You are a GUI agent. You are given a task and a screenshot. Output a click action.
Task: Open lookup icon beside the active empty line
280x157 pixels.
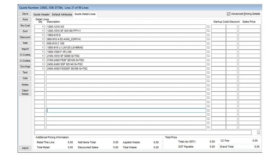coord(208,110)
